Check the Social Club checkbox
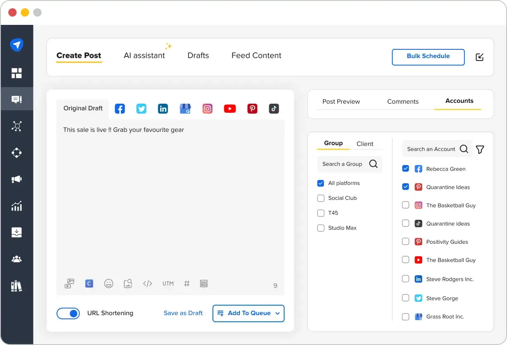This screenshot has height=345, width=507. (x=321, y=198)
